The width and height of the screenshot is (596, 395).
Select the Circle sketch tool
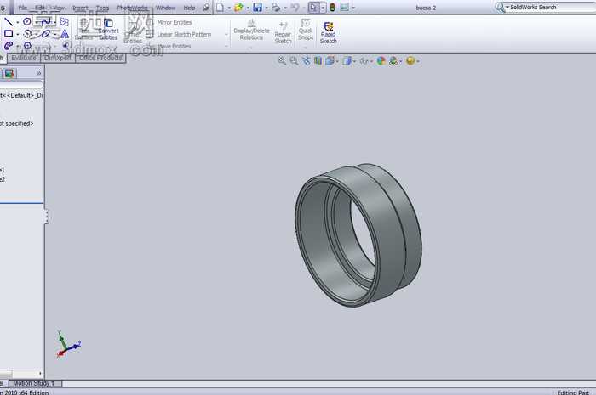(26, 21)
